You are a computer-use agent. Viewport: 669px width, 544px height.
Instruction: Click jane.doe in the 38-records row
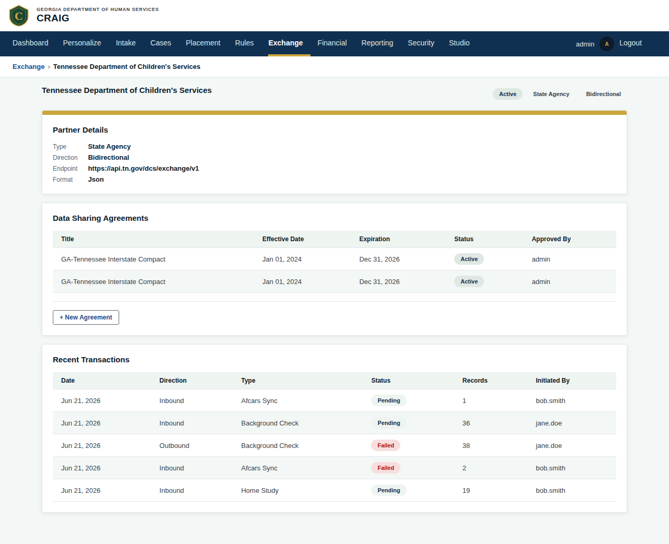coord(549,446)
